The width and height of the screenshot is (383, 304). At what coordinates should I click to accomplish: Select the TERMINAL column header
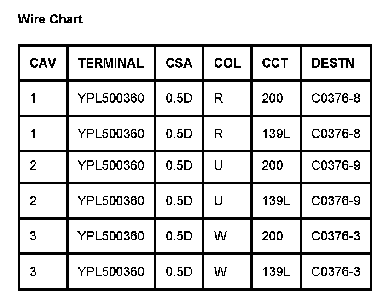point(111,63)
